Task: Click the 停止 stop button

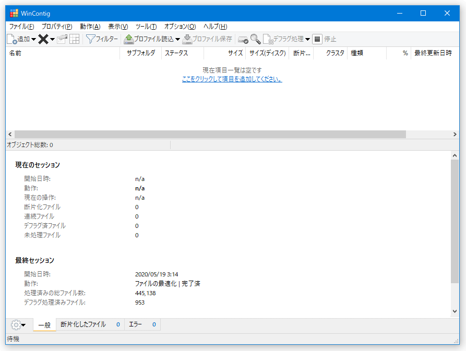Action: [324, 39]
